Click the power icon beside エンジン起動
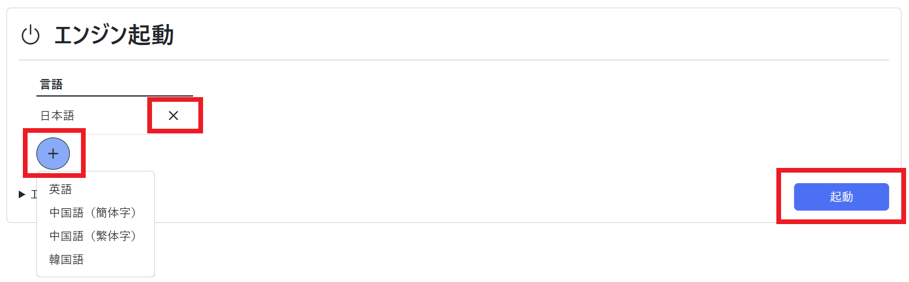Viewport: 909px width, 282px height. pyautogui.click(x=30, y=36)
